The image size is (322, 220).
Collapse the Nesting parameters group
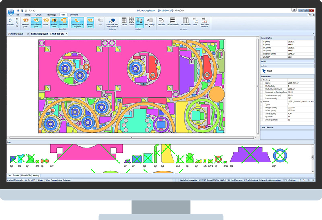[x=262, y=80]
